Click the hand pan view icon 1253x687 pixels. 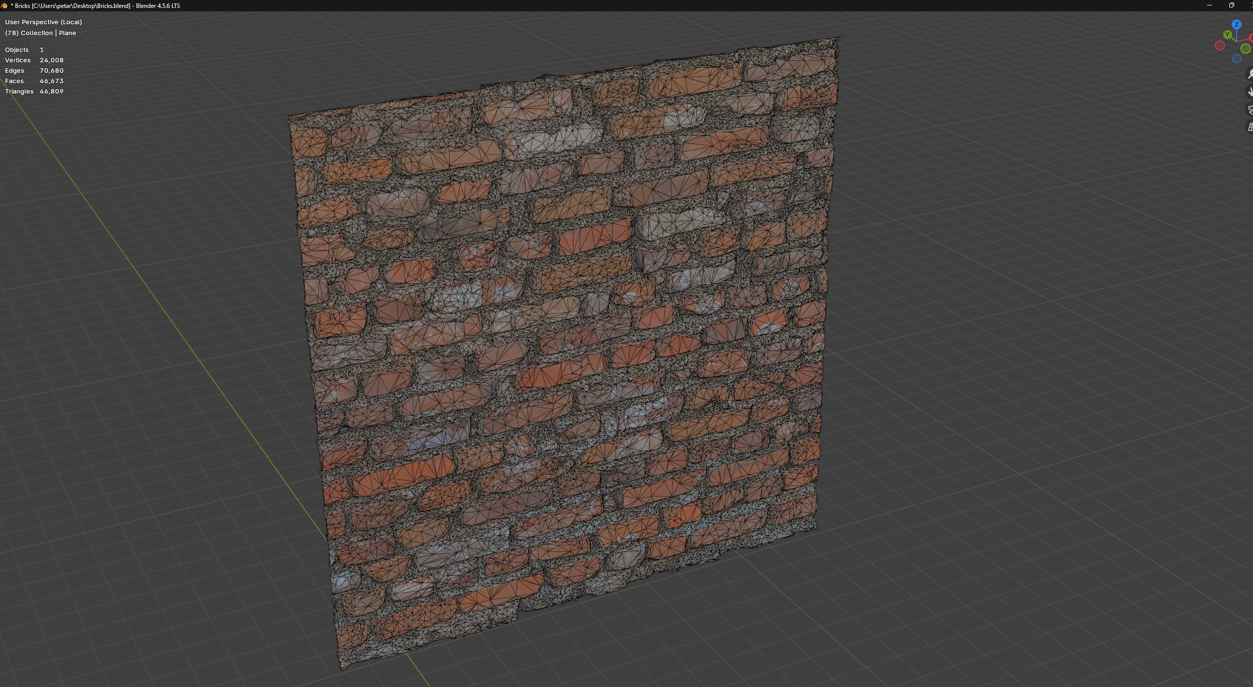coord(1250,92)
